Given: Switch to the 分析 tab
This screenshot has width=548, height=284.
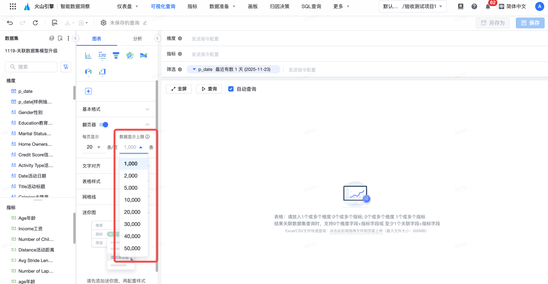Looking at the screenshot, I should pos(138,39).
